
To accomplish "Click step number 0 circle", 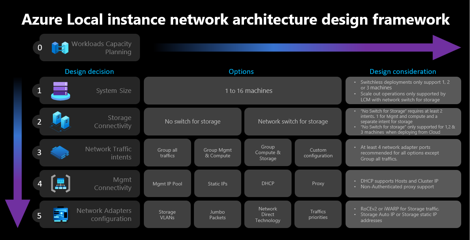I will (40, 48).
